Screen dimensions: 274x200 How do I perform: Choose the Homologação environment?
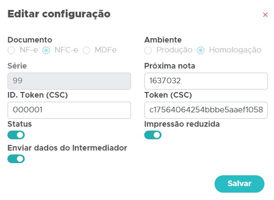coord(200,50)
